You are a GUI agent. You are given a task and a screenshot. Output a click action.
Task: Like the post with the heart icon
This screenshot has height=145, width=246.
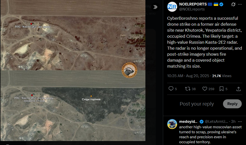coord(208,89)
